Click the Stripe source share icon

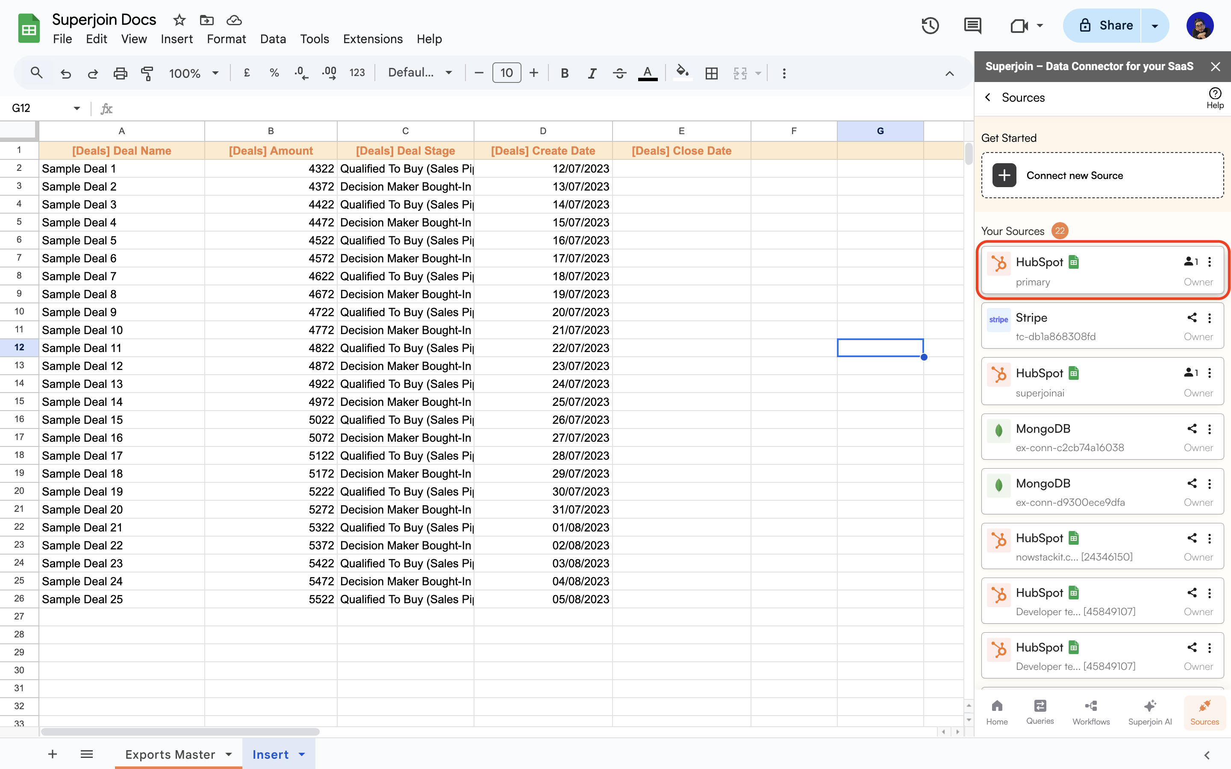click(1191, 318)
